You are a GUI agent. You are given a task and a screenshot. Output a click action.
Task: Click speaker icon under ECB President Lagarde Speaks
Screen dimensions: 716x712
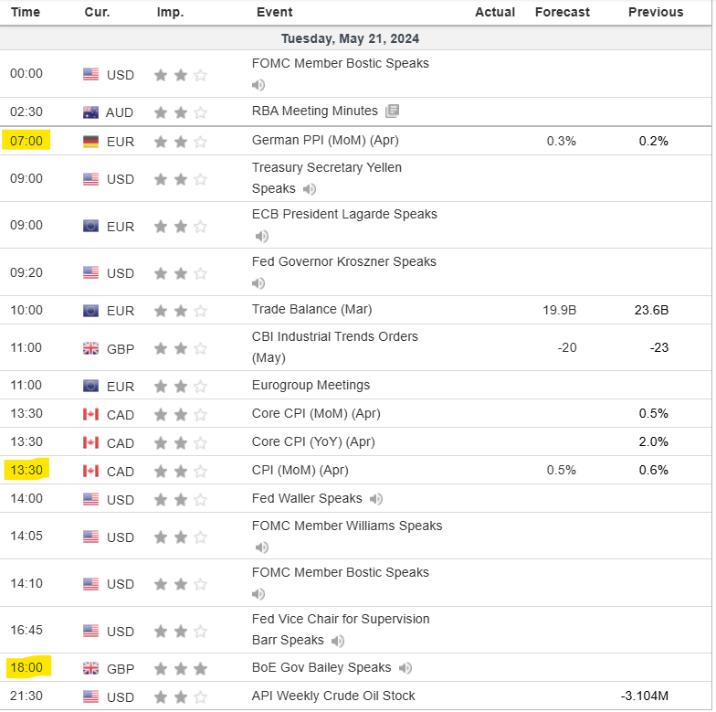pos(262,236)
